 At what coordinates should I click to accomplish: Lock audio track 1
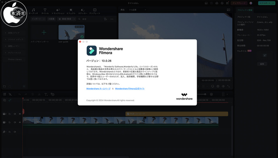click(10, 132)
